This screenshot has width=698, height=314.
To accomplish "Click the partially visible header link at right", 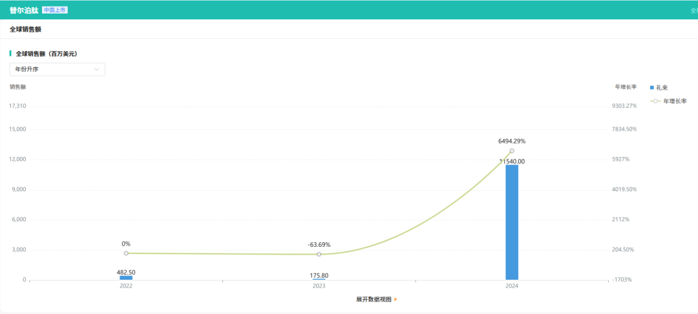I will 694,10.
